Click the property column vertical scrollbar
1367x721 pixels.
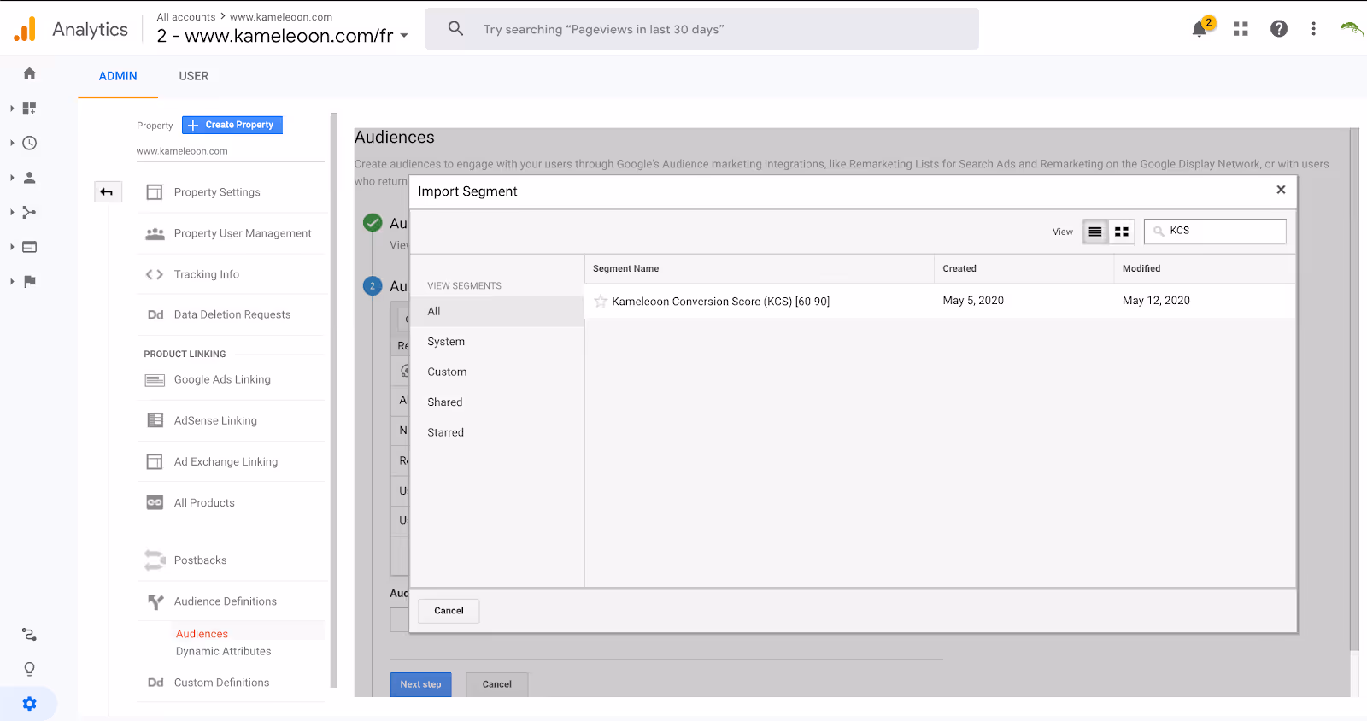tap(333, 400)
